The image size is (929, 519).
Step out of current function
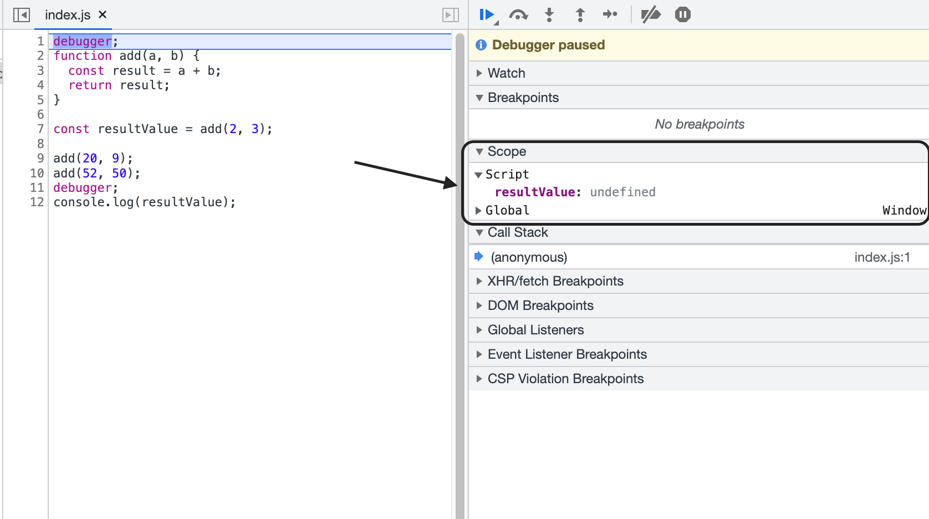pos(580,15)
